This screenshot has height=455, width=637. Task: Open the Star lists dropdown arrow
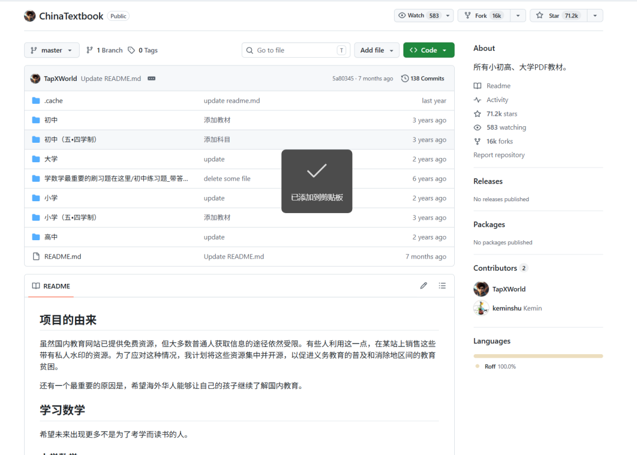point(595,15)
